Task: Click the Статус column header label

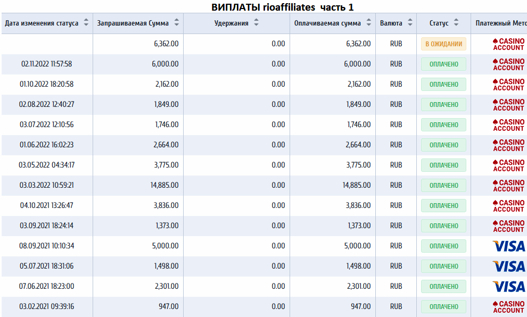Action: click(439, 23)
